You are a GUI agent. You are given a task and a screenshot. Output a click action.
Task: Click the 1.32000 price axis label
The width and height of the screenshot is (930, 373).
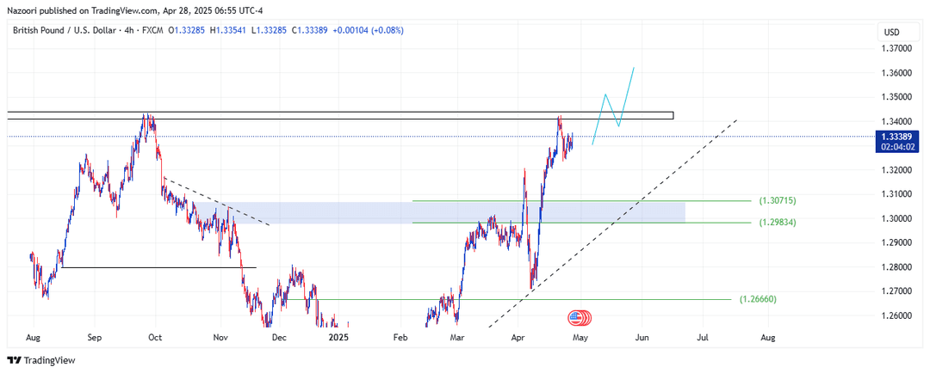895,170
